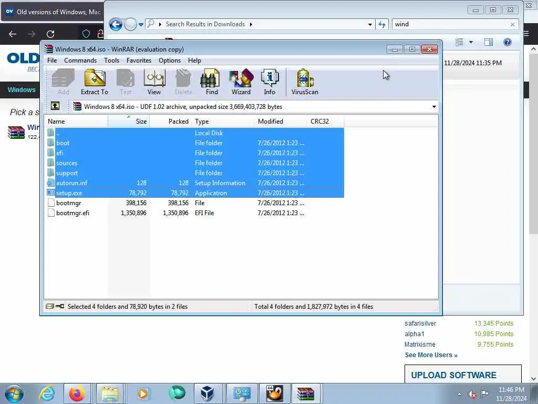Run VirusScan on the archive
The image size is (538, 404).
pyautogui.click(x=305, y=82)
